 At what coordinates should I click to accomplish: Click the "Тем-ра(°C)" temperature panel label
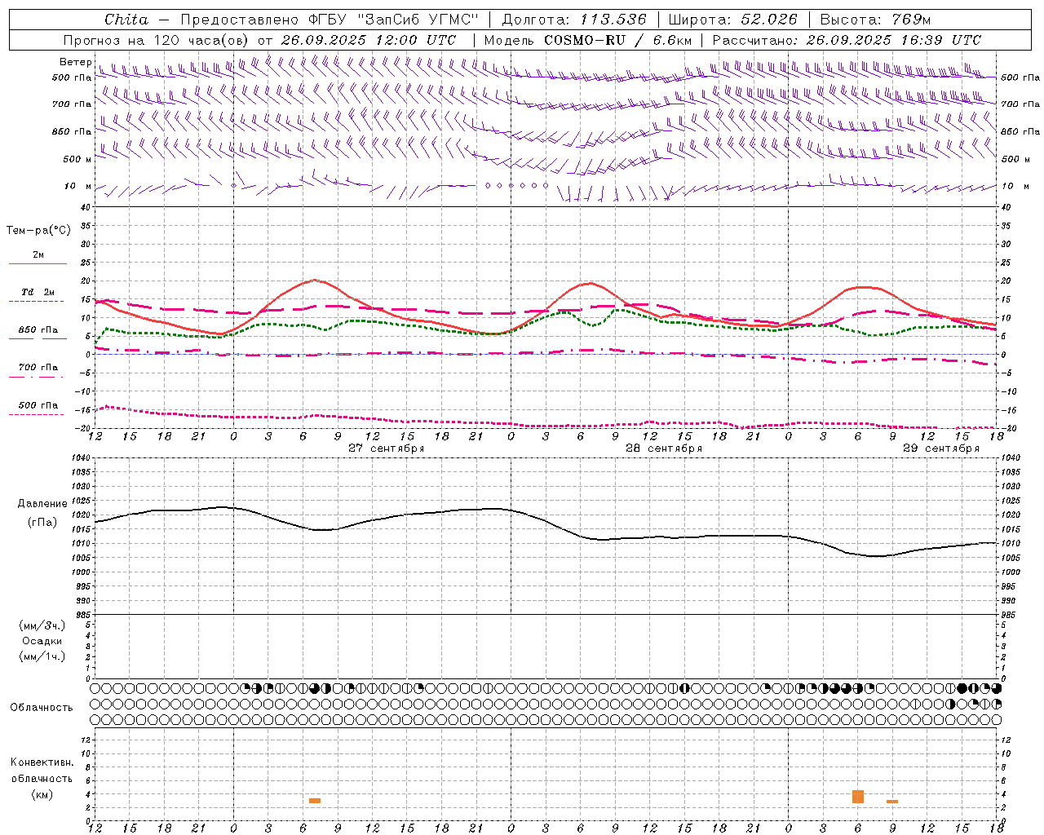pyautogui.click(x=38, y=230)
